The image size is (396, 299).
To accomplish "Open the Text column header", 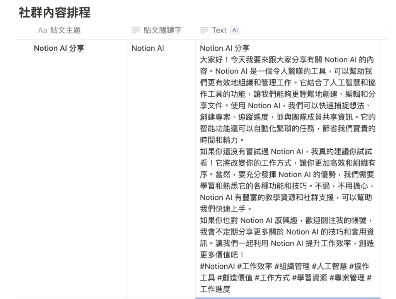I will click(x=219, y=30).
